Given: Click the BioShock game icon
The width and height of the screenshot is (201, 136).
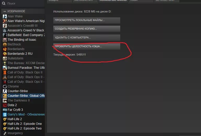Looking at the screenshot, I should pos(5,44).
